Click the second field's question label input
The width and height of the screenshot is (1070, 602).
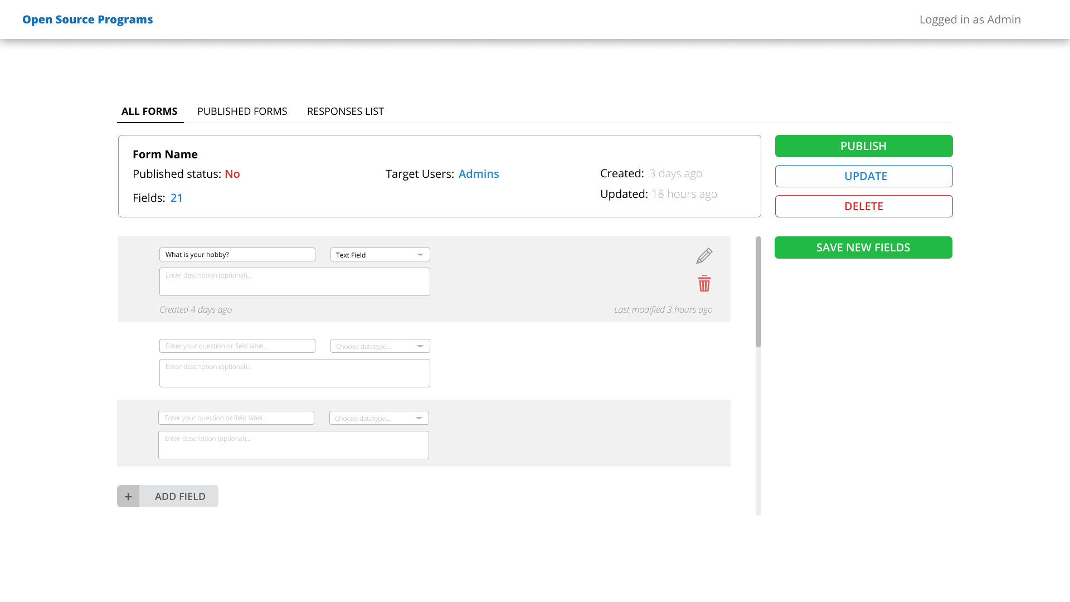237,346
